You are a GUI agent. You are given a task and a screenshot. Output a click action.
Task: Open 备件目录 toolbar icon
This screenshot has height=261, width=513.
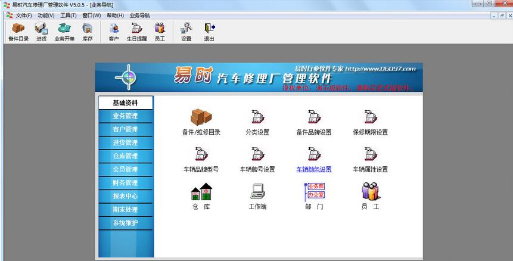click(18, 29)
